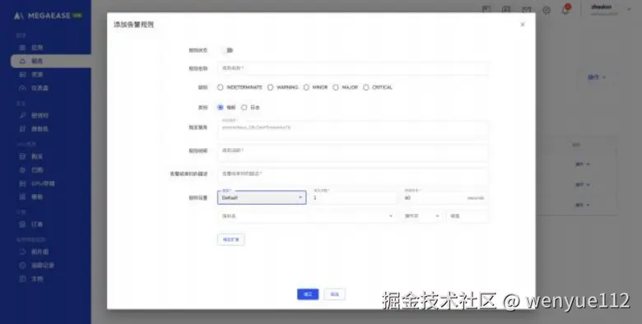Click the outlined add button below labels

point(231,240)
